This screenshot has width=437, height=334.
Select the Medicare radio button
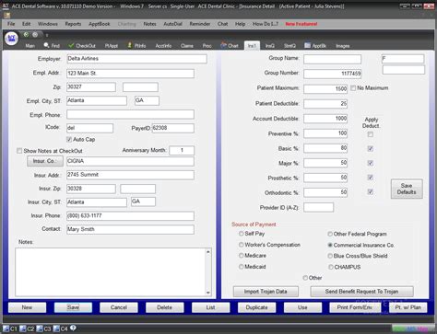point(242,256)
